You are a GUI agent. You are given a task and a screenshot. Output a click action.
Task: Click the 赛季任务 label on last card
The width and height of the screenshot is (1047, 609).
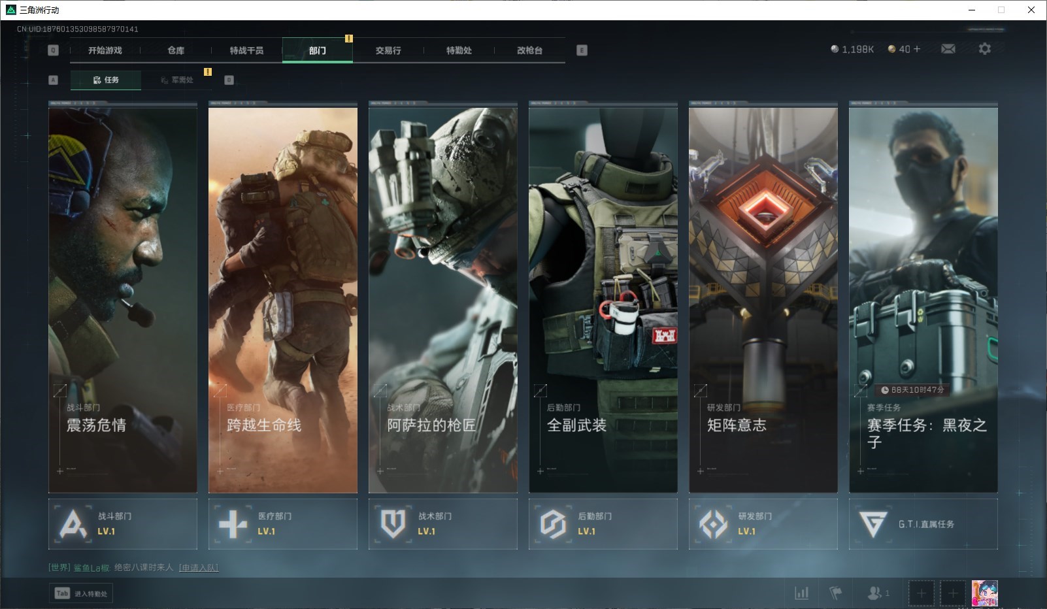click(884, 408)
